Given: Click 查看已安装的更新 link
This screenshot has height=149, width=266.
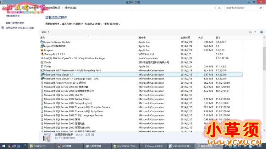Looking at the screenshot, I should (15, 23).
